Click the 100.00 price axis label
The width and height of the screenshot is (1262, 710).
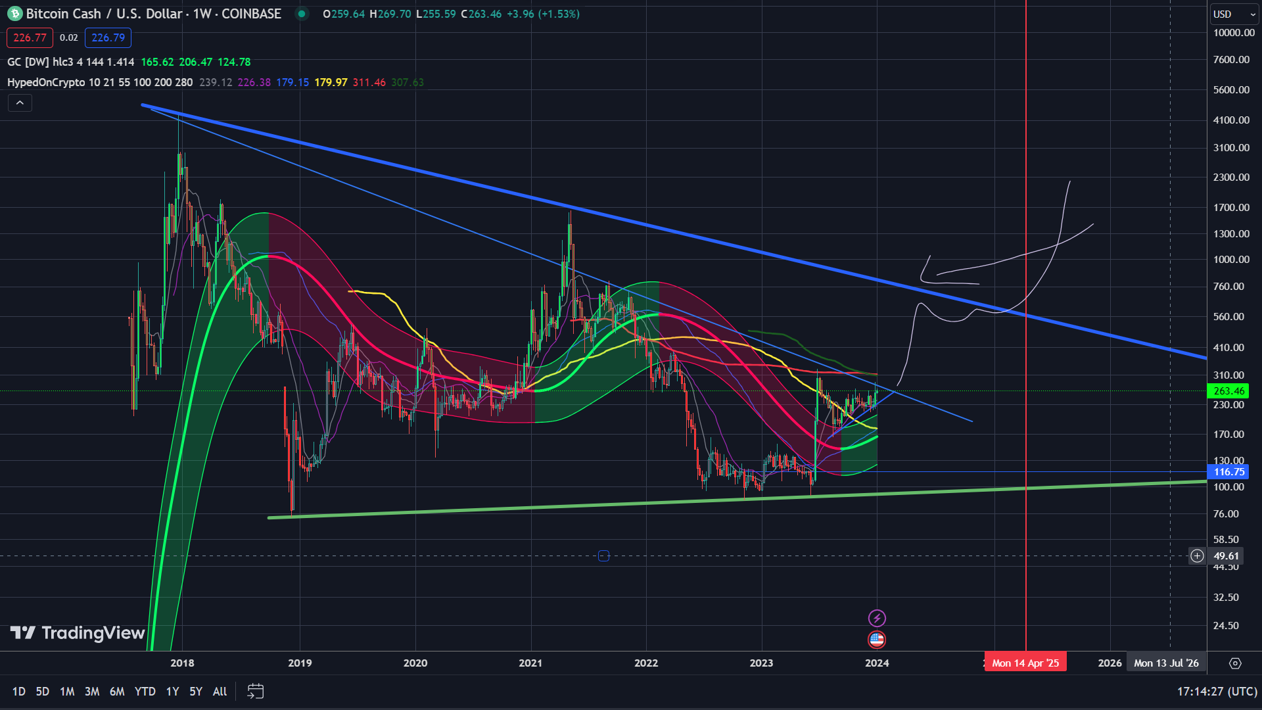pos(1229,487)
